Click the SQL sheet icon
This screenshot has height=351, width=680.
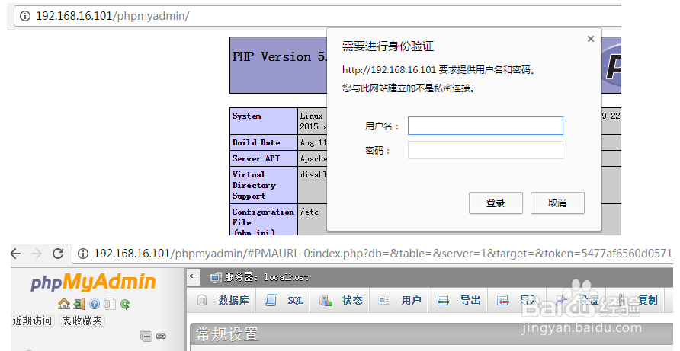tap(271, 300)
